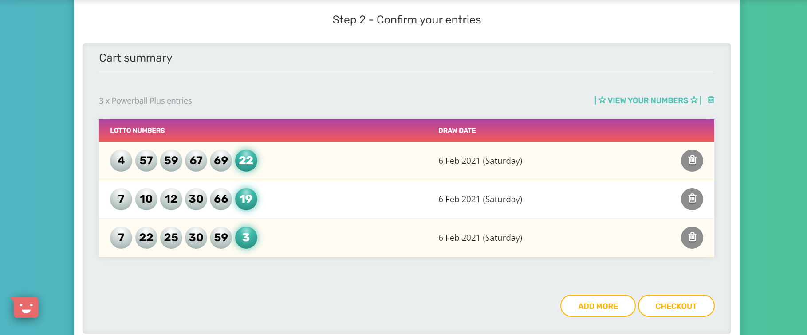Click the teal Powerball 19 ball
807x335 pixels.
click(246, 199)
